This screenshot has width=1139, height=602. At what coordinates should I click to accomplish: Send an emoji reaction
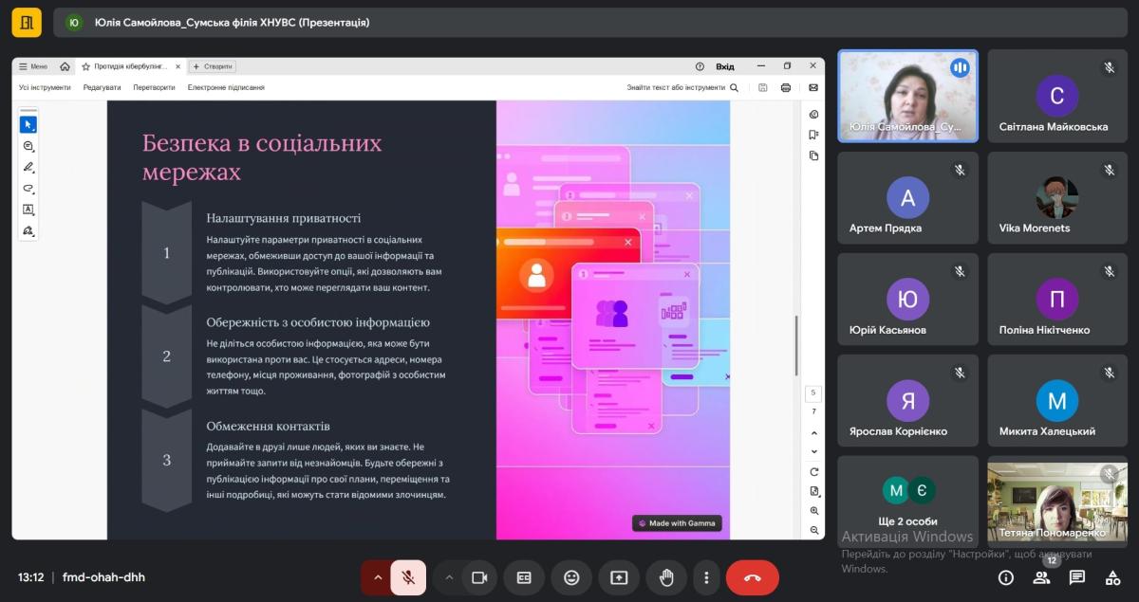571,577
